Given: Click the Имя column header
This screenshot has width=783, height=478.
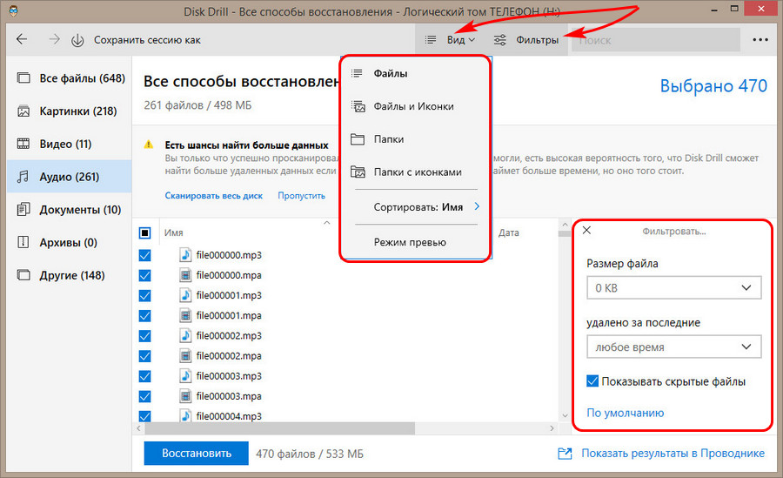Looking at the screenshot, I should [173, 232].
